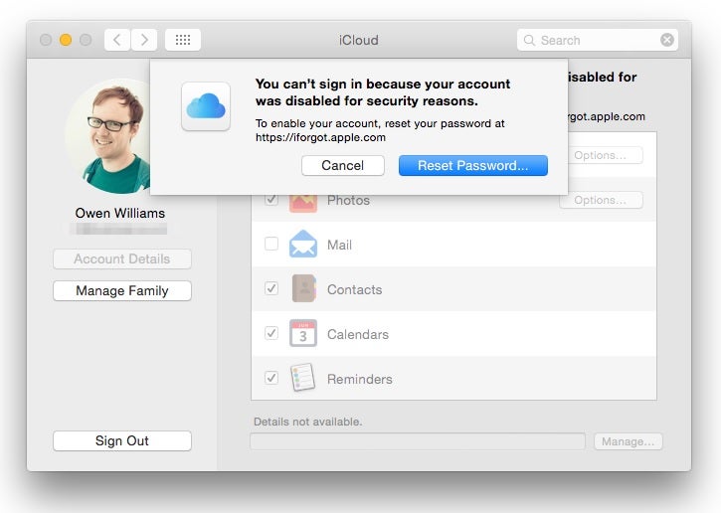Show all preferences grid icon
Screen dimensions: 721x513
[x=183, y=40]
